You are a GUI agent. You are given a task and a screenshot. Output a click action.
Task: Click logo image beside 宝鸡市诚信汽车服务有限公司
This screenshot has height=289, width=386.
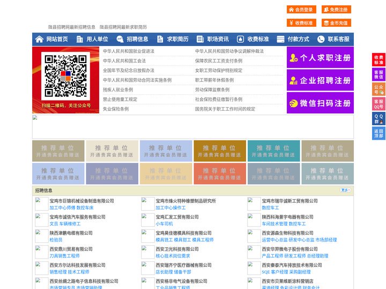(42, 220)
